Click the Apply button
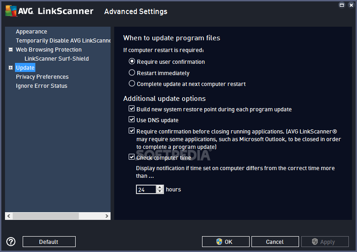The image size is (357, 252). point(325,242)
